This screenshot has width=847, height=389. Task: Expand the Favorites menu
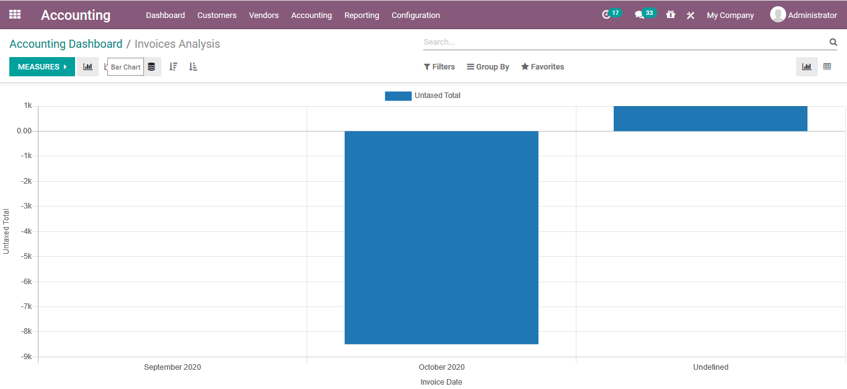(x=542, y=66)
